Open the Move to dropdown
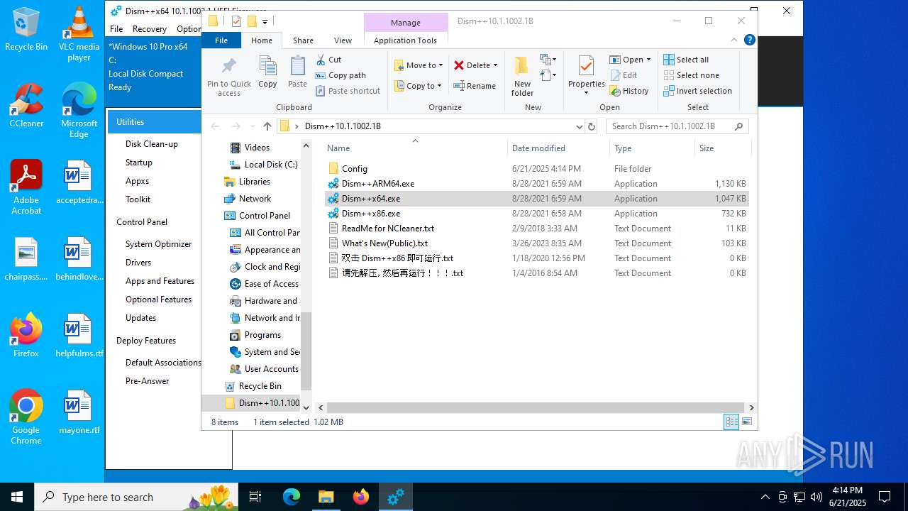 419,65
